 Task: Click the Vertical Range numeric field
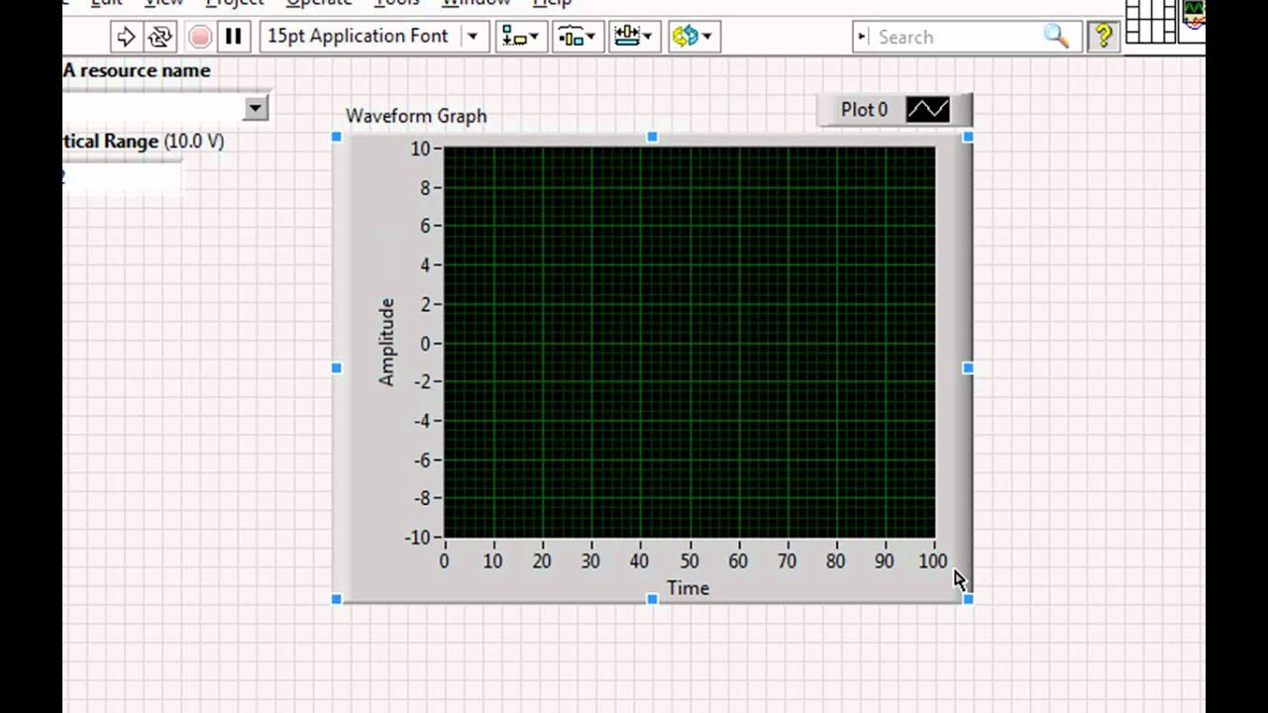tap(122, 177)
